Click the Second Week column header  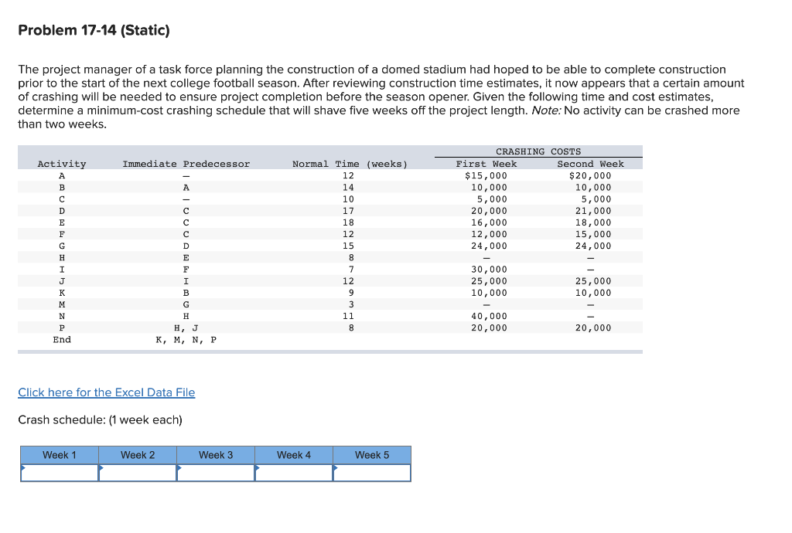pos(590,164)
